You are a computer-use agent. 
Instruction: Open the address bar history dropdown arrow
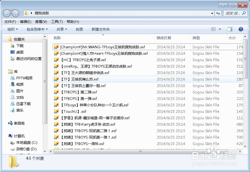pos(212,13)
